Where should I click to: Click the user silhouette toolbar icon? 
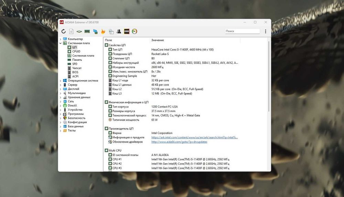pyautogui.click(x=119, y=31)
